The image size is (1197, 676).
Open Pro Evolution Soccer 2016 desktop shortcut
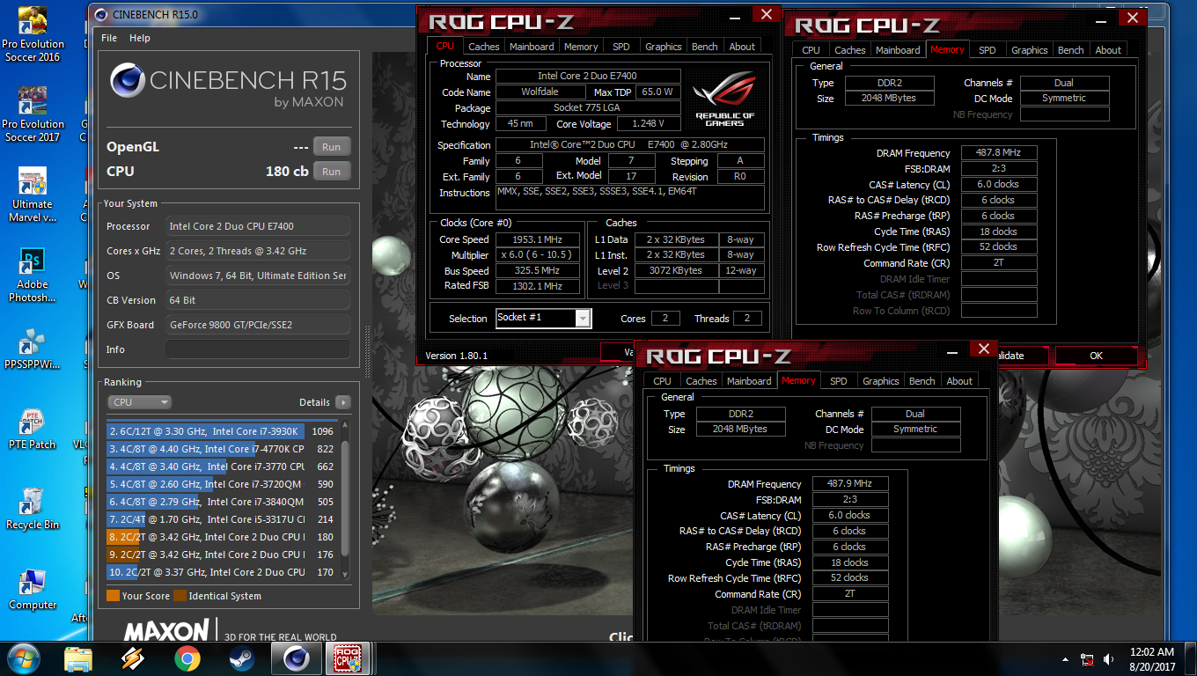(x=33, y=35)
